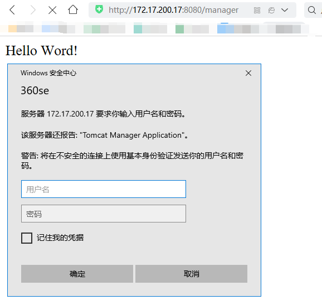Click the password input field
The width and height of the screenshot is (322, 300).
click(104, 214)
